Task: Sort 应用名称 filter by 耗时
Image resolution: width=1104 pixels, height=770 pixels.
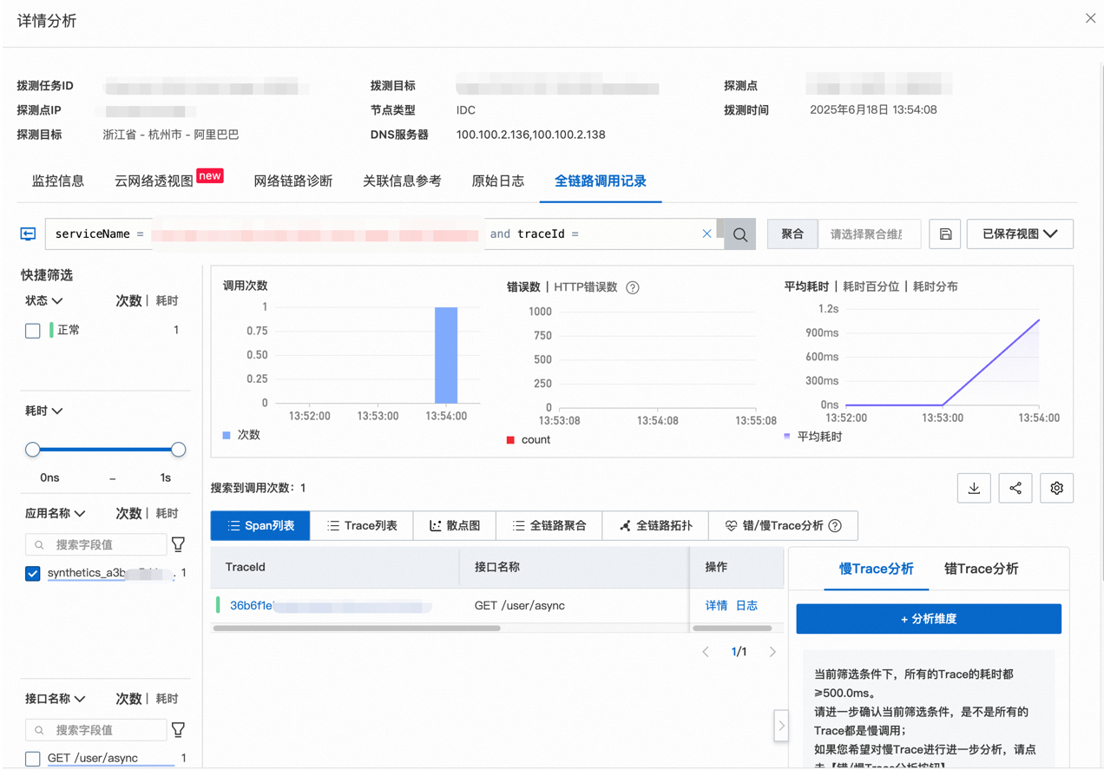Action: coord(167,513)
